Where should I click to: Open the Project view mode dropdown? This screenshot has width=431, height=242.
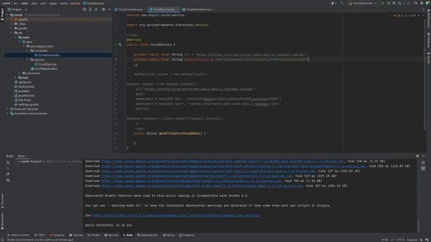point(18,9)
